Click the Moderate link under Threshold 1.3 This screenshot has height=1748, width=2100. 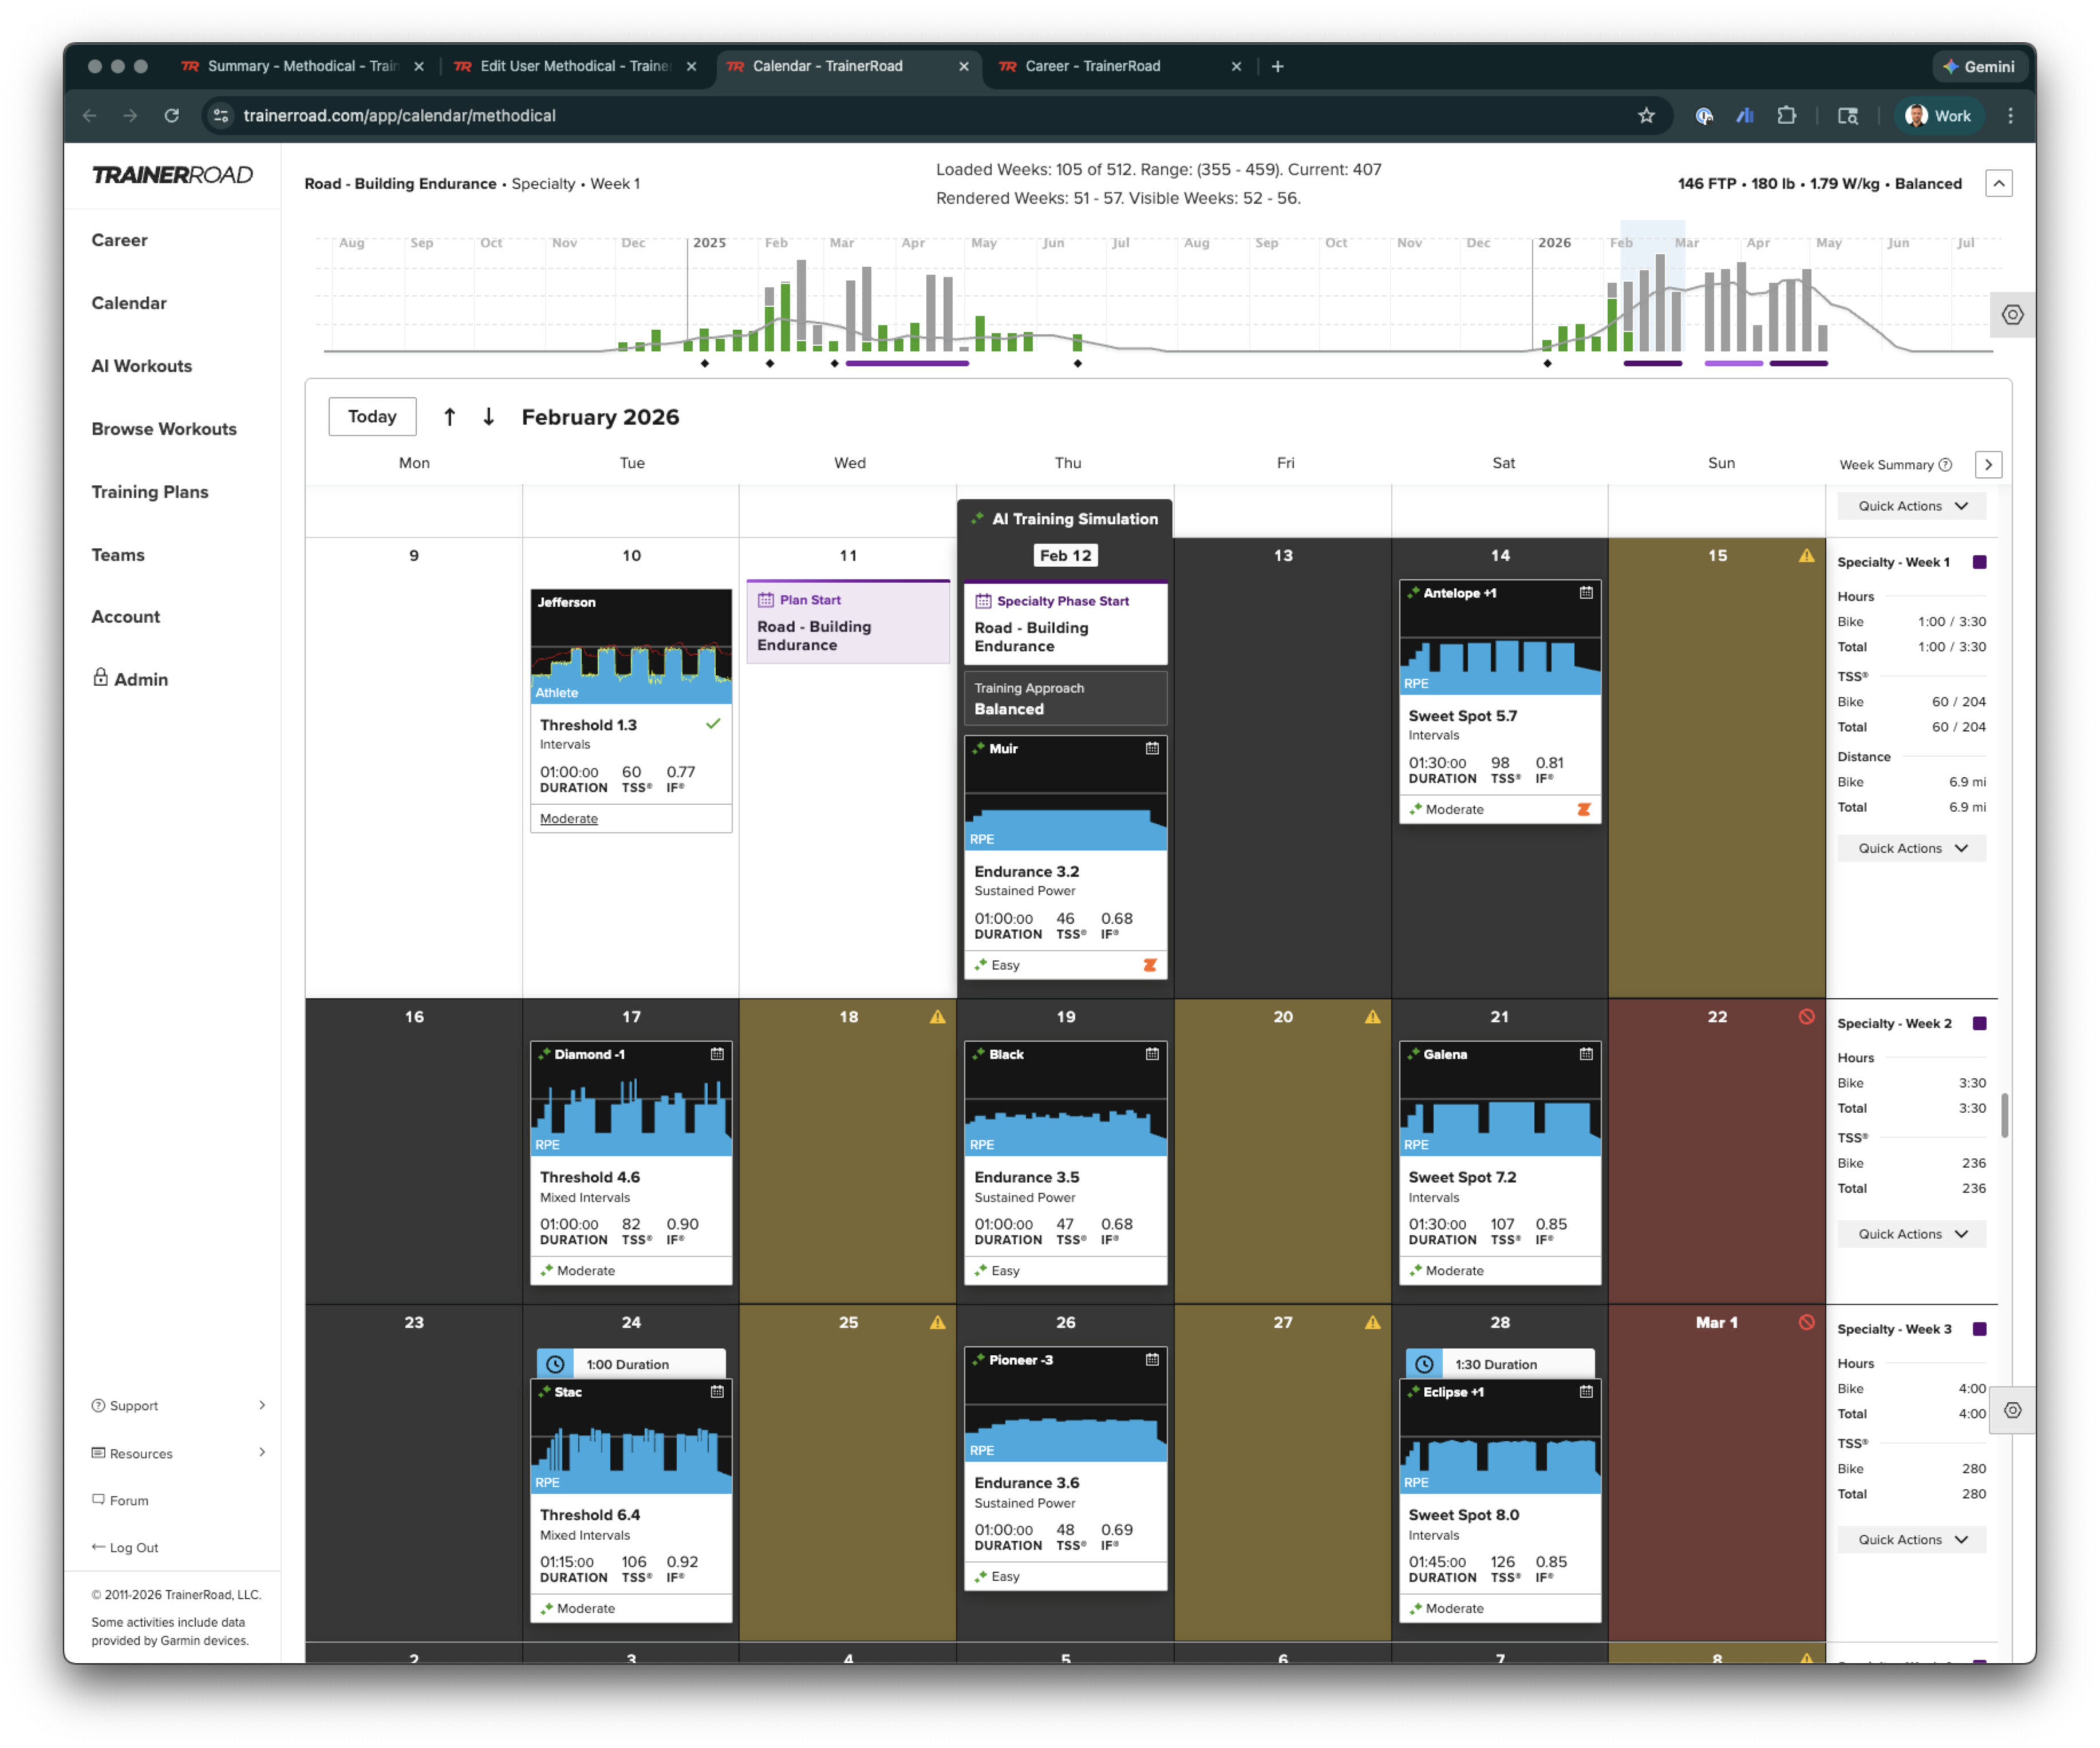point(568,818)
